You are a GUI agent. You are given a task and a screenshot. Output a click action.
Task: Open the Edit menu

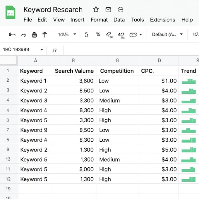42,20
